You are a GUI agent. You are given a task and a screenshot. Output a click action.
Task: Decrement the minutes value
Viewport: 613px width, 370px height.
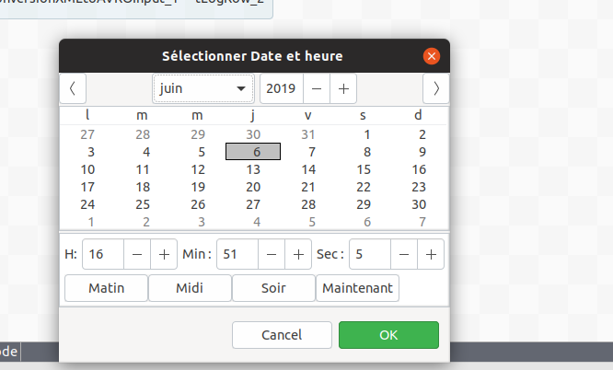271,253
